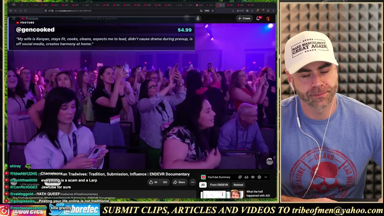Share the video with the Share button
This screenshot has width=384, height=216.
(179, 182)
